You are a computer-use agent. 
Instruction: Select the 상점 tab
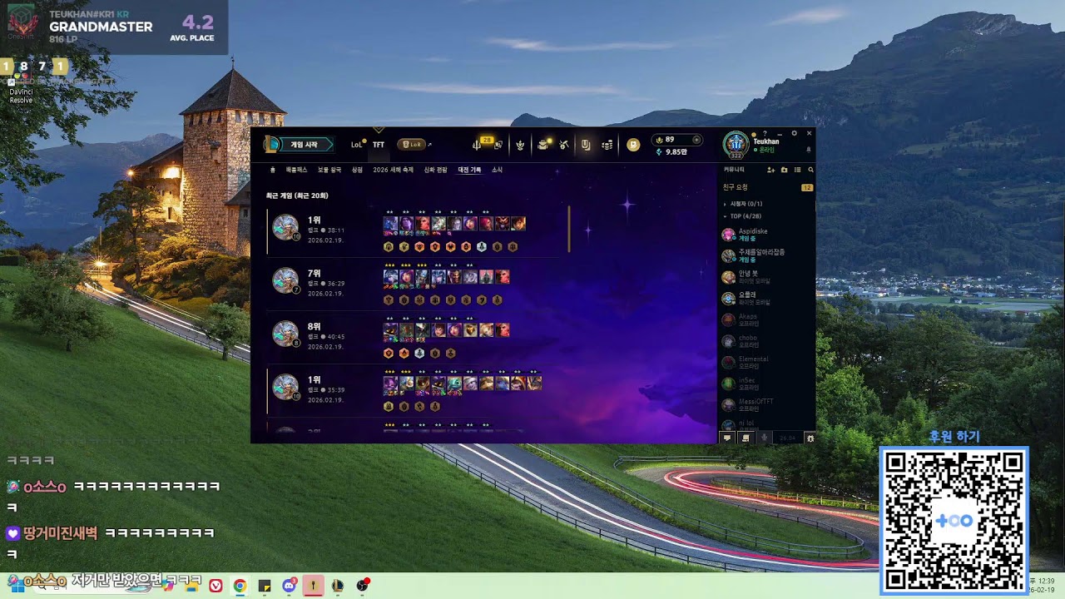[x=357, y=170]
